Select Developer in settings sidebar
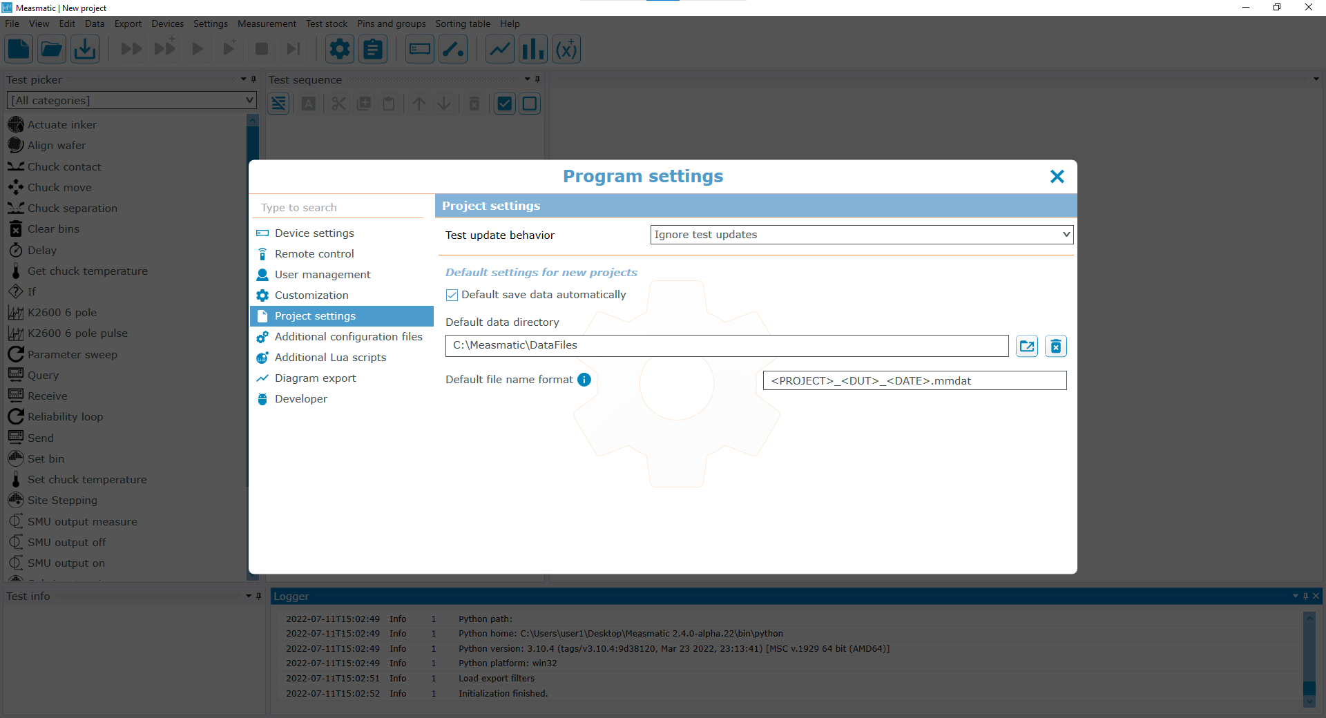 coord(342,399)
